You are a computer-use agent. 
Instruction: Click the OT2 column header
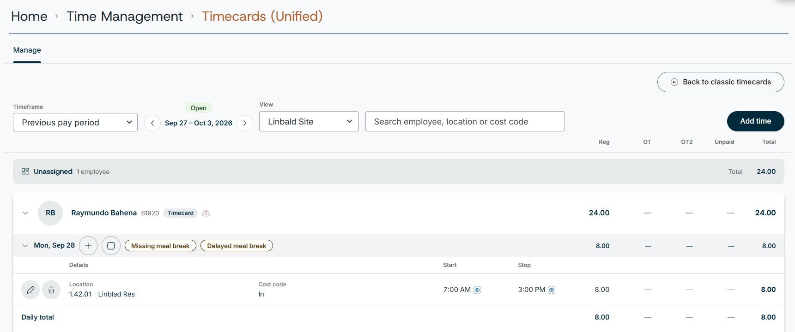[687, 142]
